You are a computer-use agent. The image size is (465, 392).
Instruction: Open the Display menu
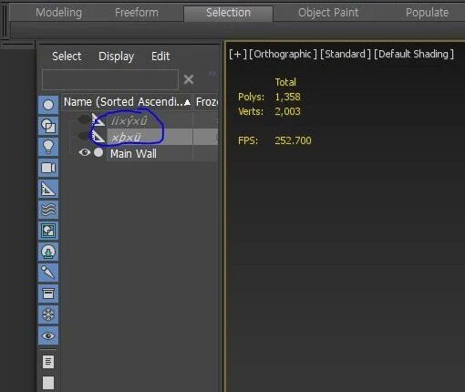116,57
